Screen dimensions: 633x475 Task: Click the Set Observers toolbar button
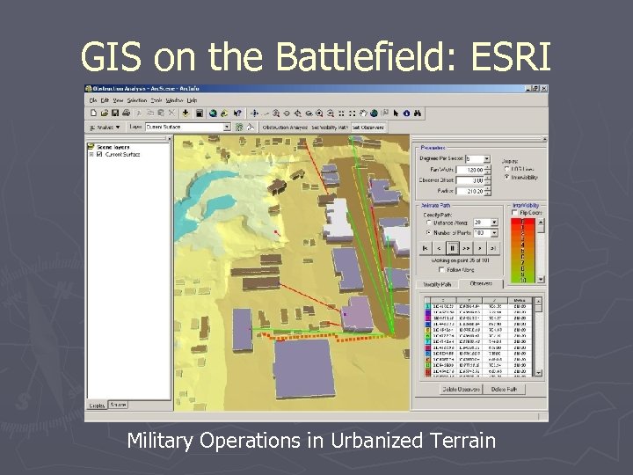368,128
